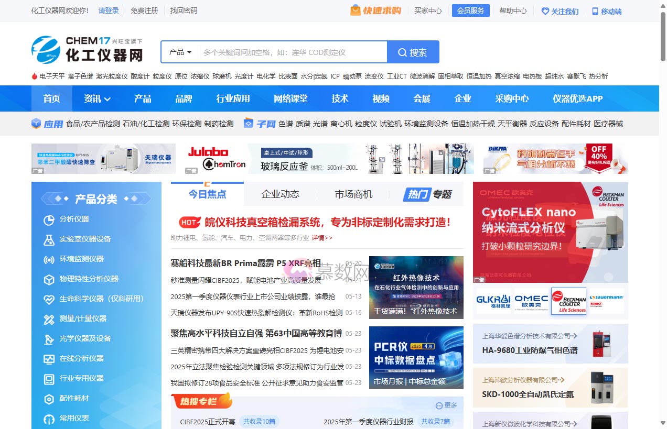Screen dimensions: 667x429
Task: Open the 产品 search type dropdown
Action: click(x=179, y=52)
